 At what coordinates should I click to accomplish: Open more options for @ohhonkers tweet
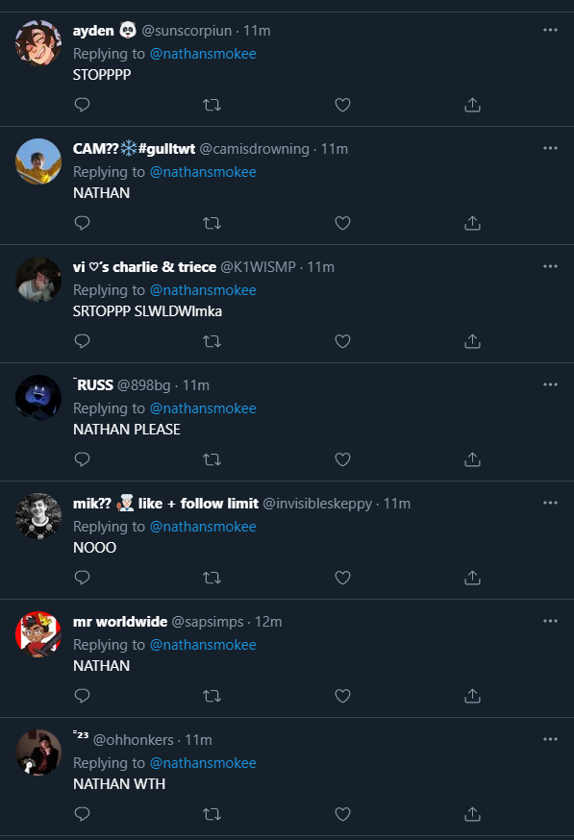coord(550,739)
